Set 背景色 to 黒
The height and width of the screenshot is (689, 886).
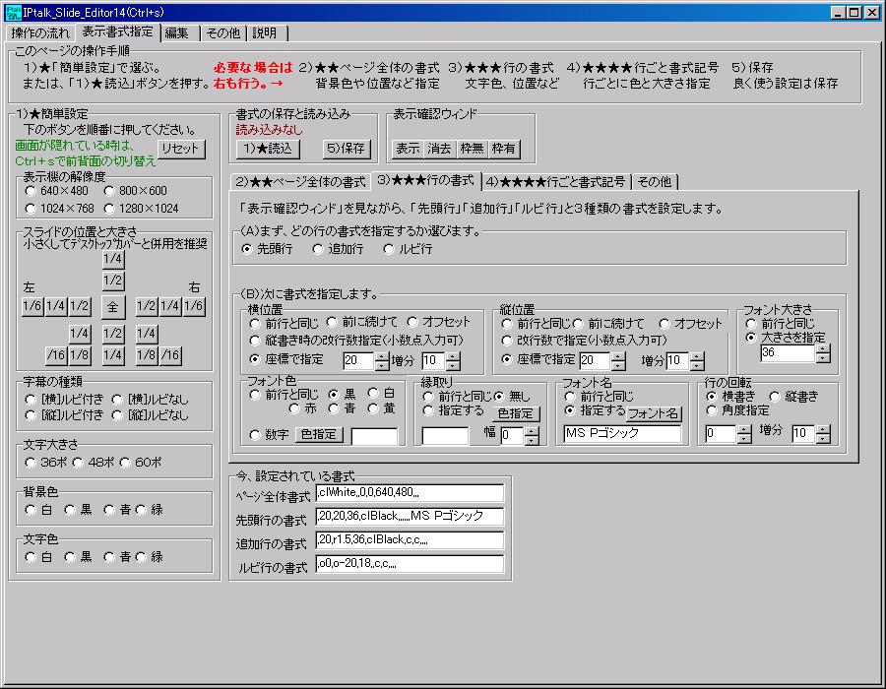point(78,510)
